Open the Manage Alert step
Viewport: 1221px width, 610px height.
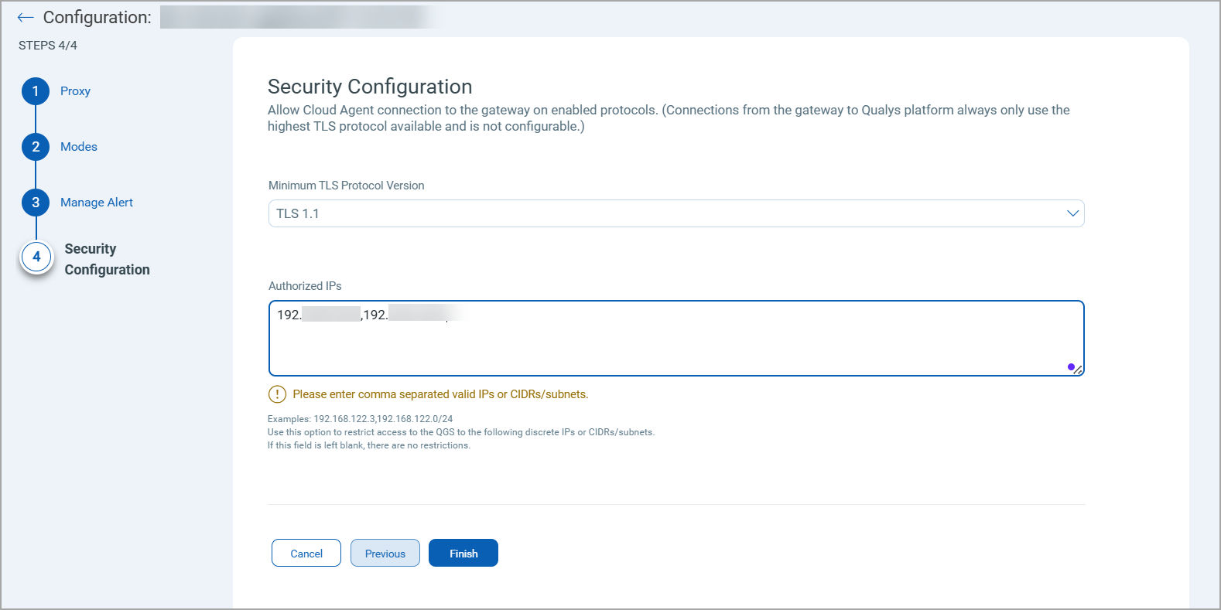[x=97, y=203]
